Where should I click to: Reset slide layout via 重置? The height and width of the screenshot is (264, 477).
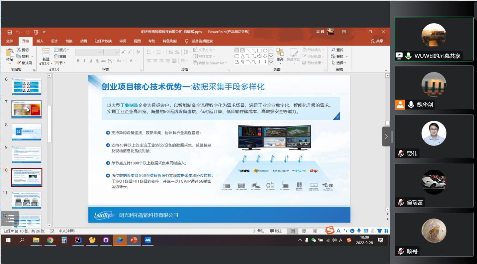click(x=60, y=56)
